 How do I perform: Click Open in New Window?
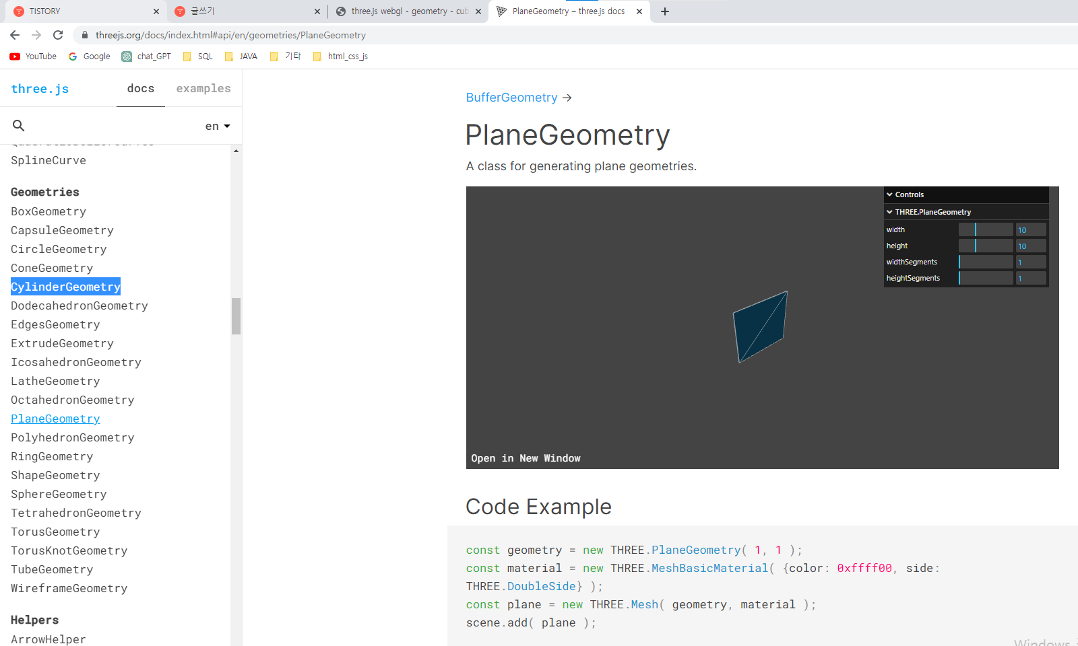pyautogui.click(x=526, y=458)
